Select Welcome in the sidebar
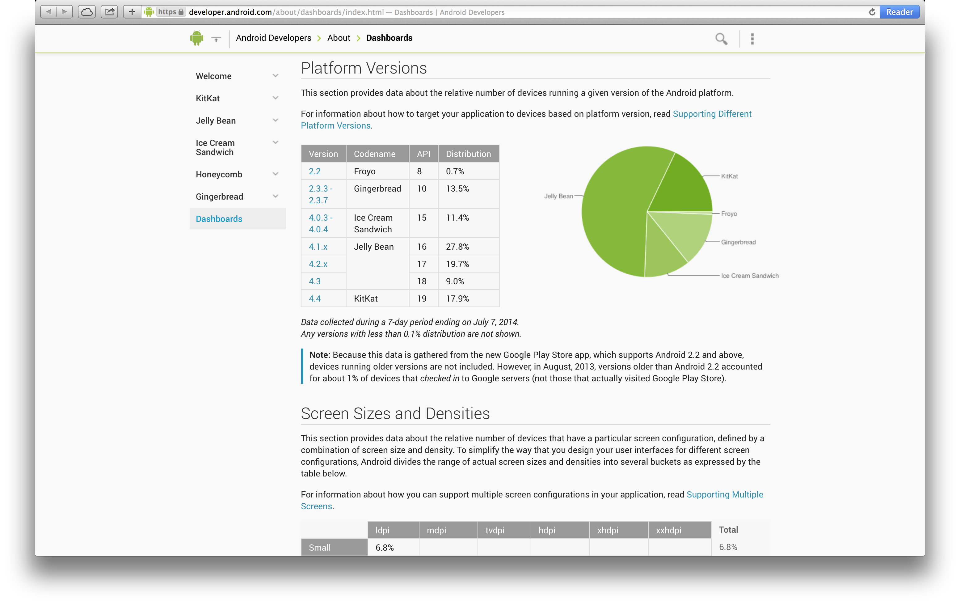 (213, 76)
